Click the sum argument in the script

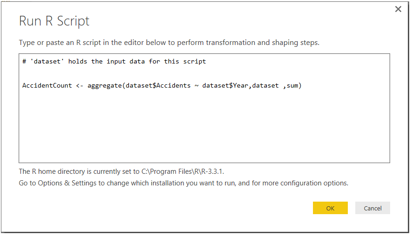pos(292,85)
